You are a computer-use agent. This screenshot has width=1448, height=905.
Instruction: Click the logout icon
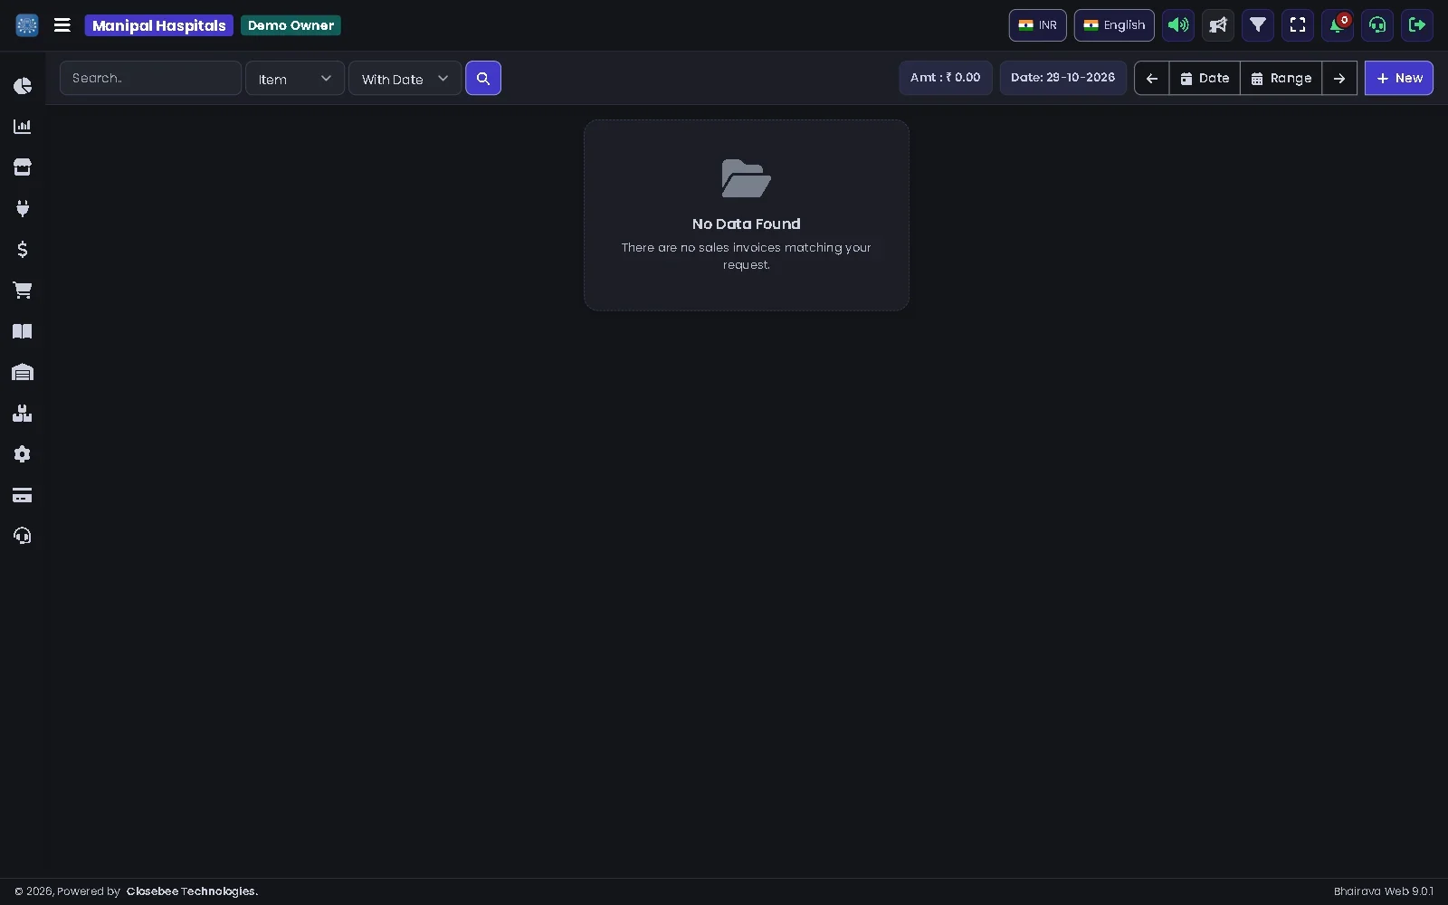[x=1417, y=25]
